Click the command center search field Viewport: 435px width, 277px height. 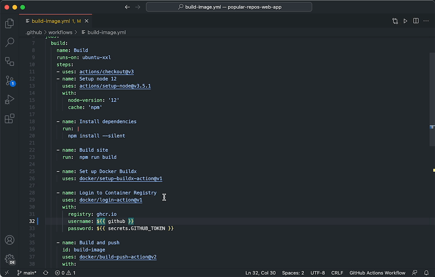click(x=229, y=7)
